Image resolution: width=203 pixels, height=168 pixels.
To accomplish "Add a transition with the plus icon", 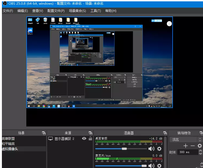I will pyautogui.click(x=186, y=146).
